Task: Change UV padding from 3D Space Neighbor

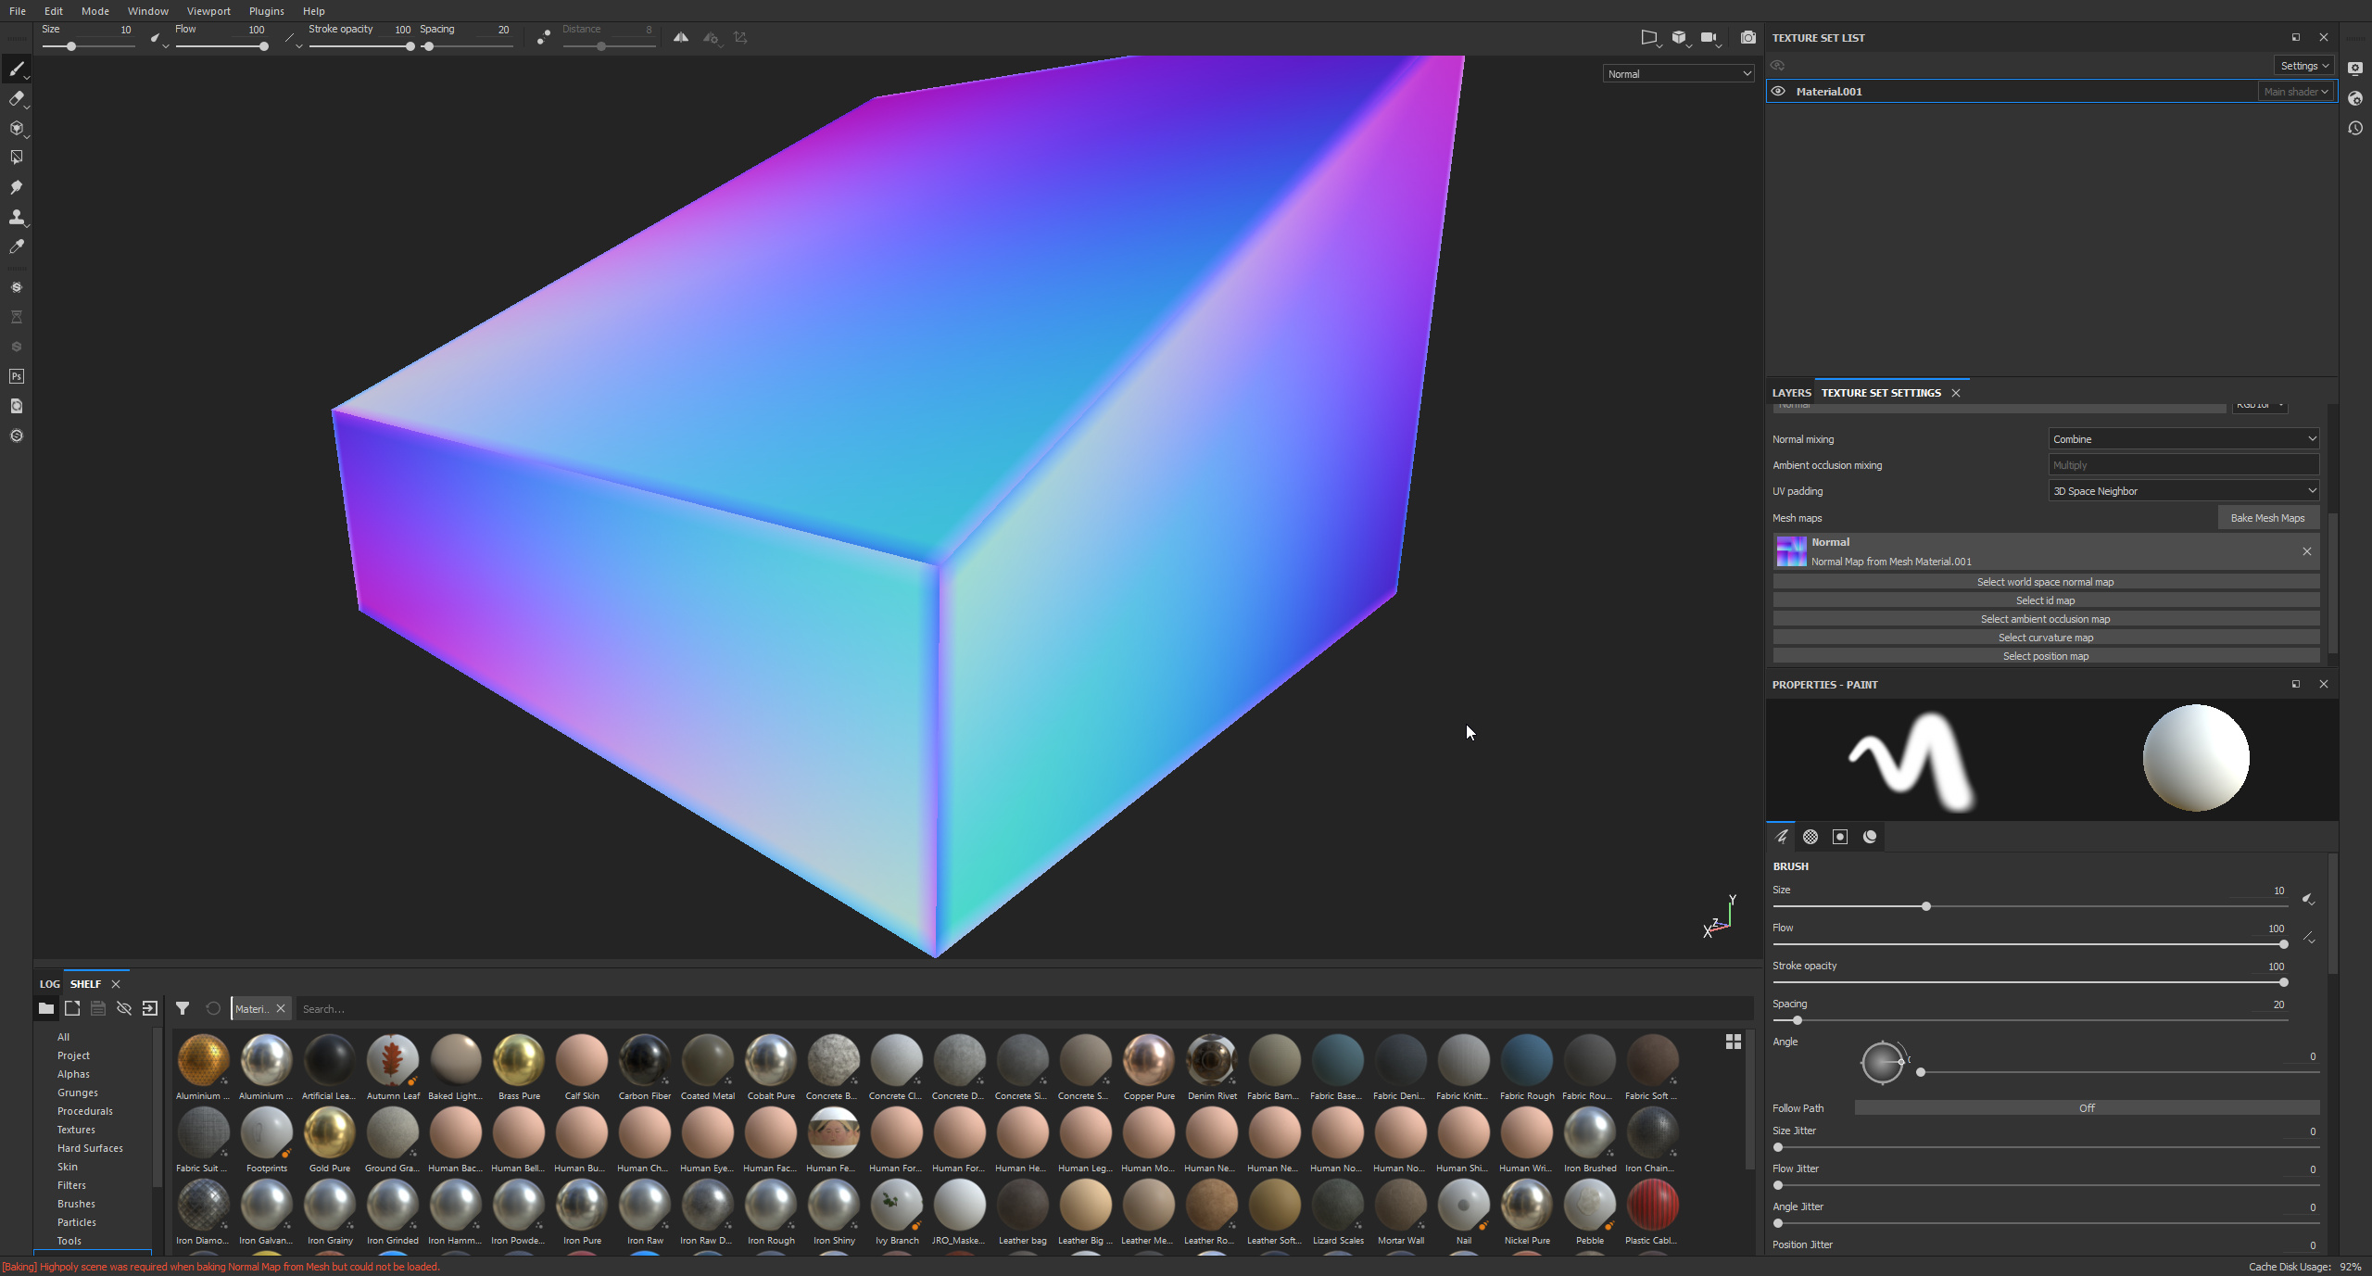Action: [2183, 490]
